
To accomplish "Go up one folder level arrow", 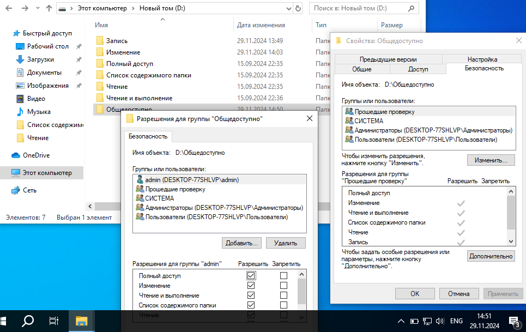I will coord(49,8).
